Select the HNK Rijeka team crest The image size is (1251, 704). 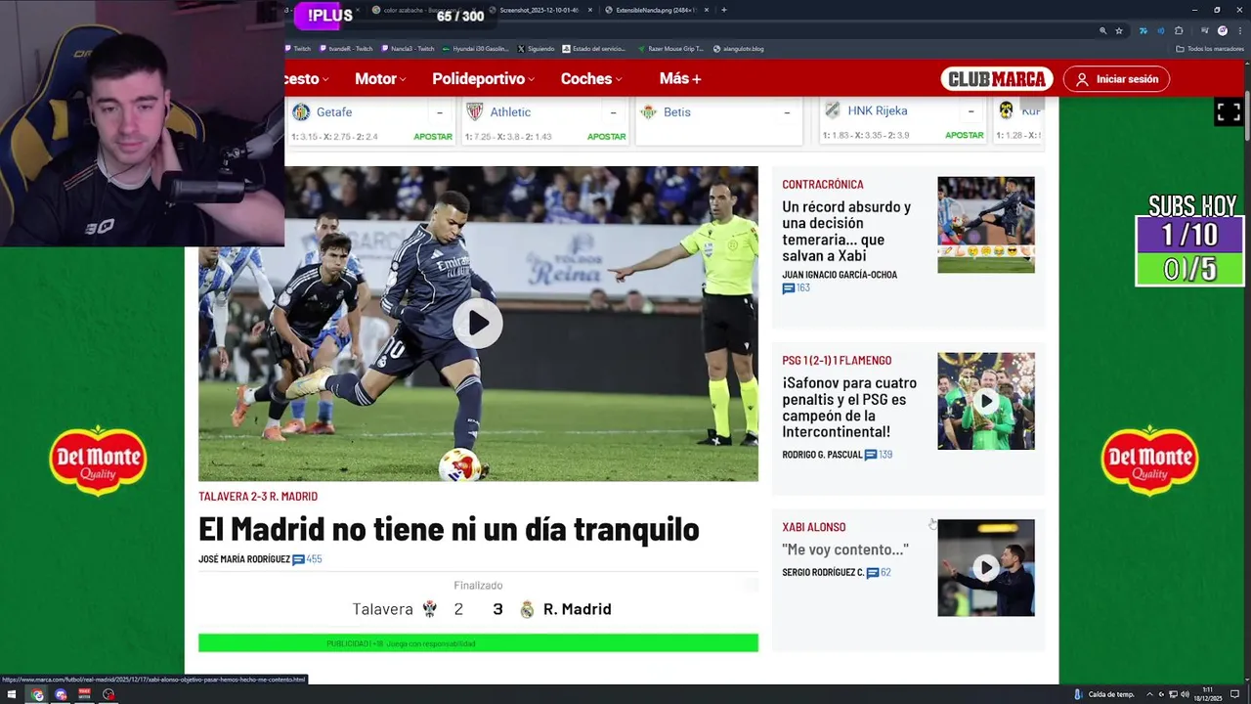click(x=832, y=110)
